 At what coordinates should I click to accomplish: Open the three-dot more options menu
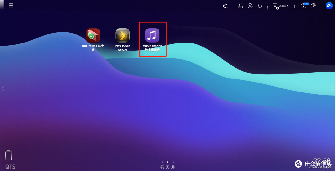coord(295,6)
